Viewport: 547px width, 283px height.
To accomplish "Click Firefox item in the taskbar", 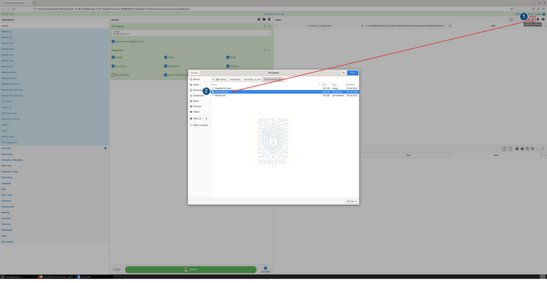I will [57, 277].
